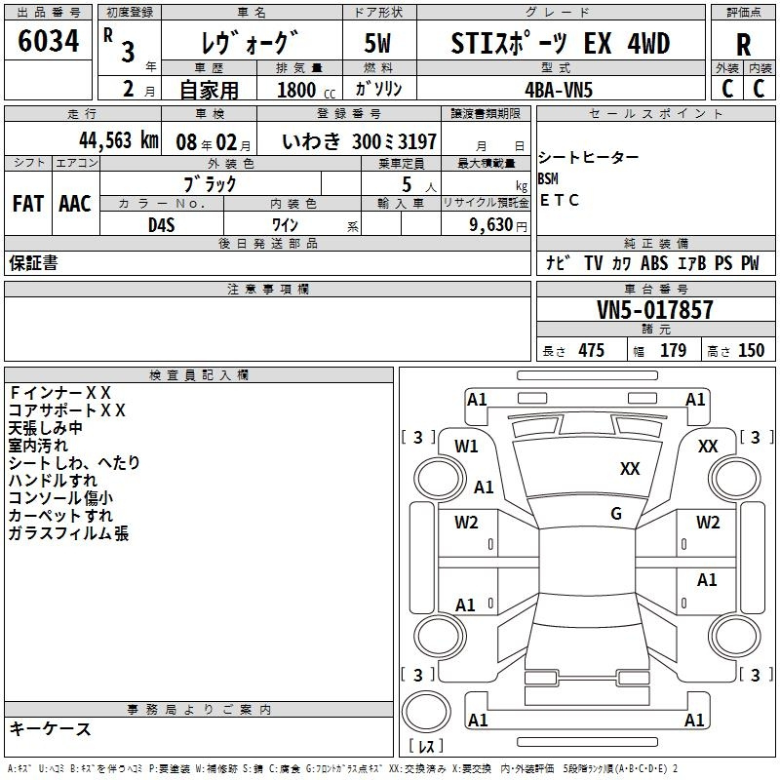Select lot number 6034

(x=49, y=42)
